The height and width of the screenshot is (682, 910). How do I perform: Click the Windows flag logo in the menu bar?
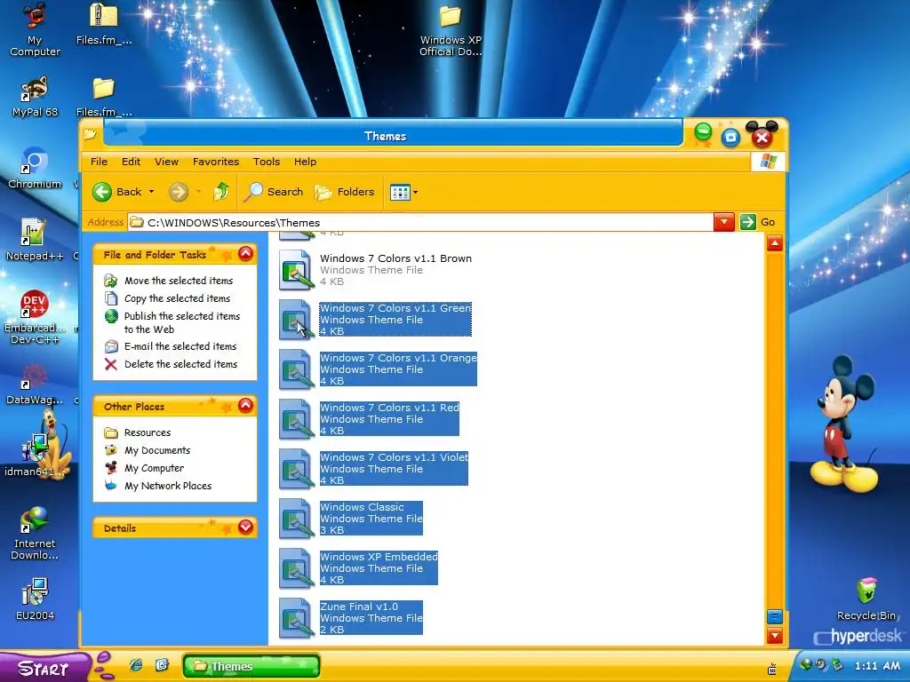coord(769,162)
